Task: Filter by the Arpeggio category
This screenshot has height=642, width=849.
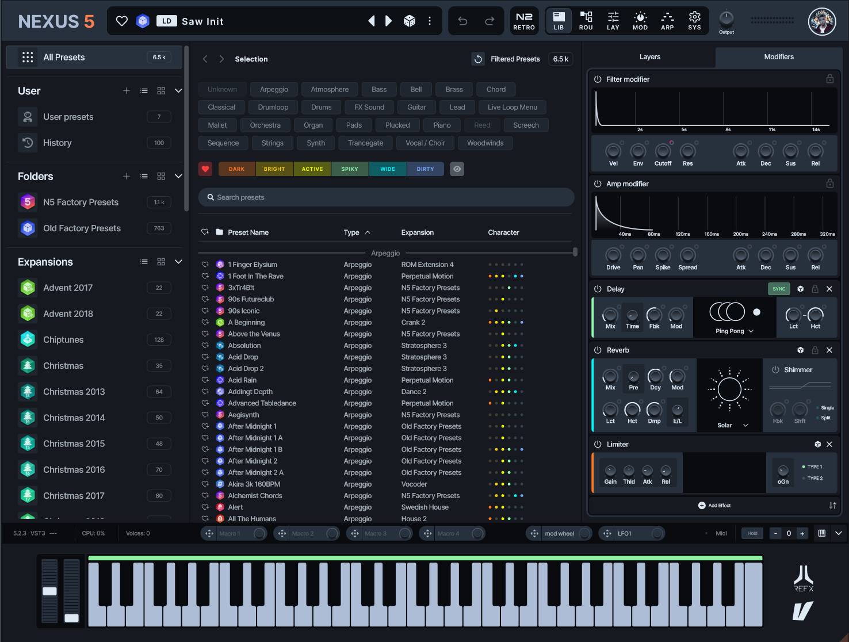Action: (274, 89)
